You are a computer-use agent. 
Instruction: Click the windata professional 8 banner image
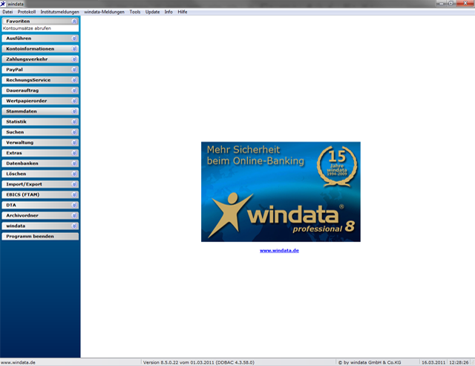click(x=281, y=192)
